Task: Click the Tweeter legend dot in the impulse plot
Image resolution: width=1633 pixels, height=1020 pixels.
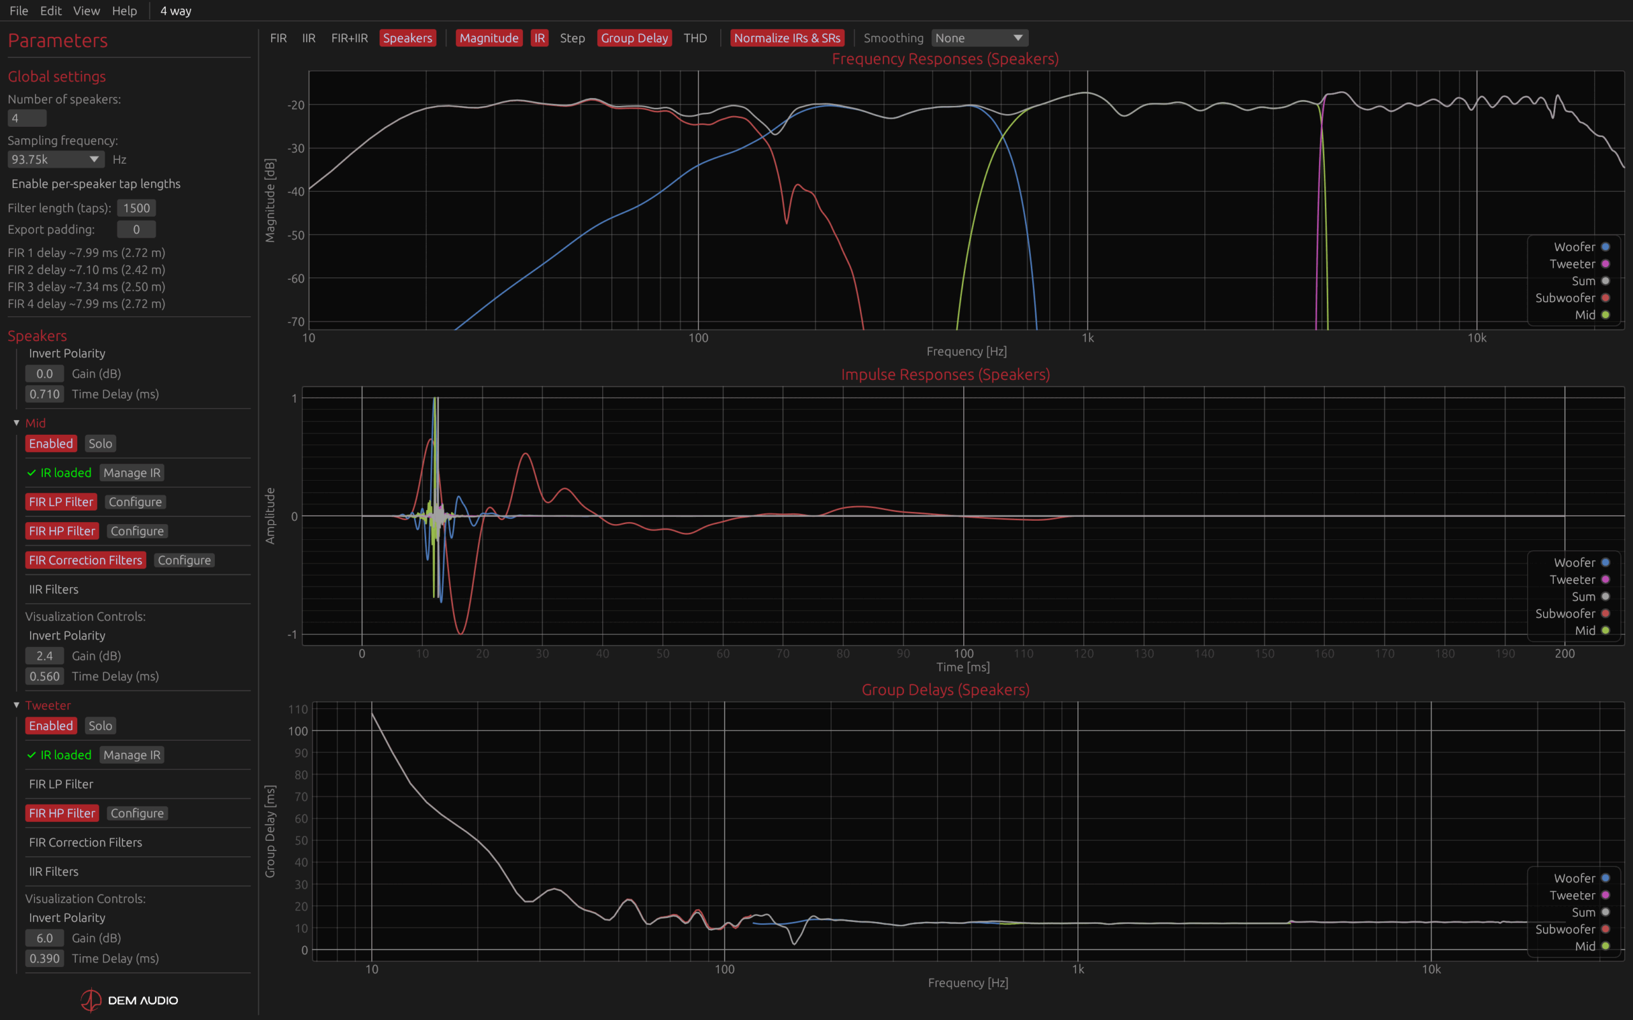Action: 1606,579
